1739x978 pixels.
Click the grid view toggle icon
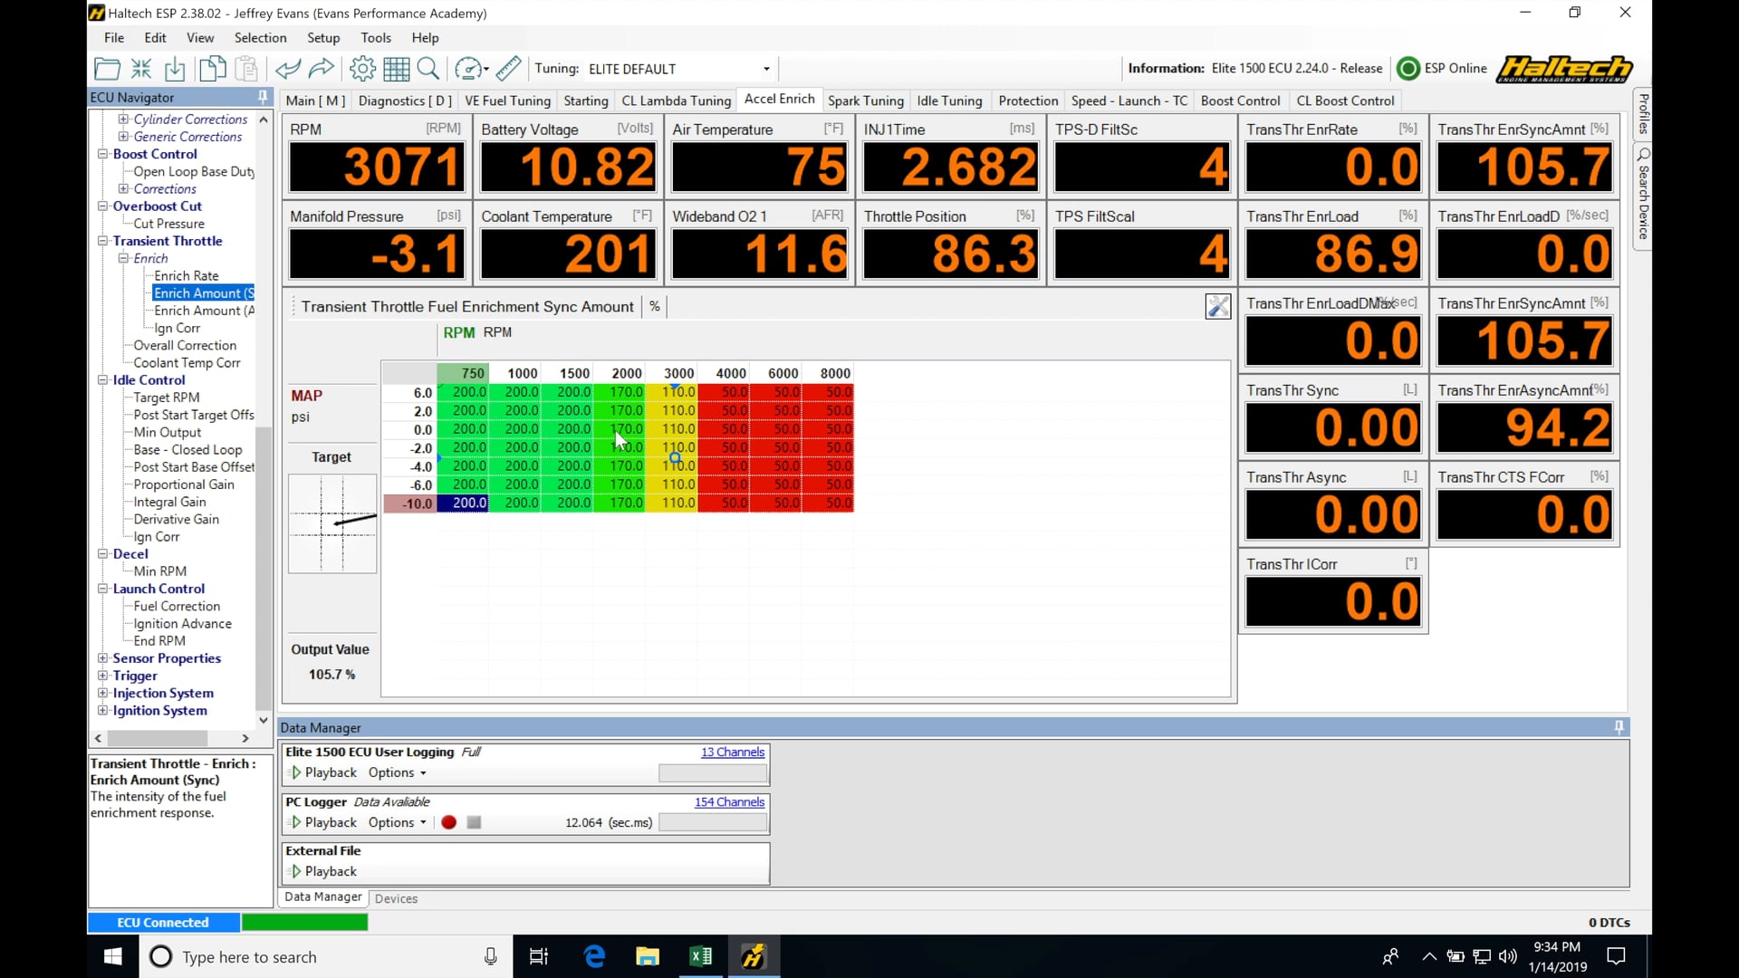pyautogui.click(x=397, y=68)
